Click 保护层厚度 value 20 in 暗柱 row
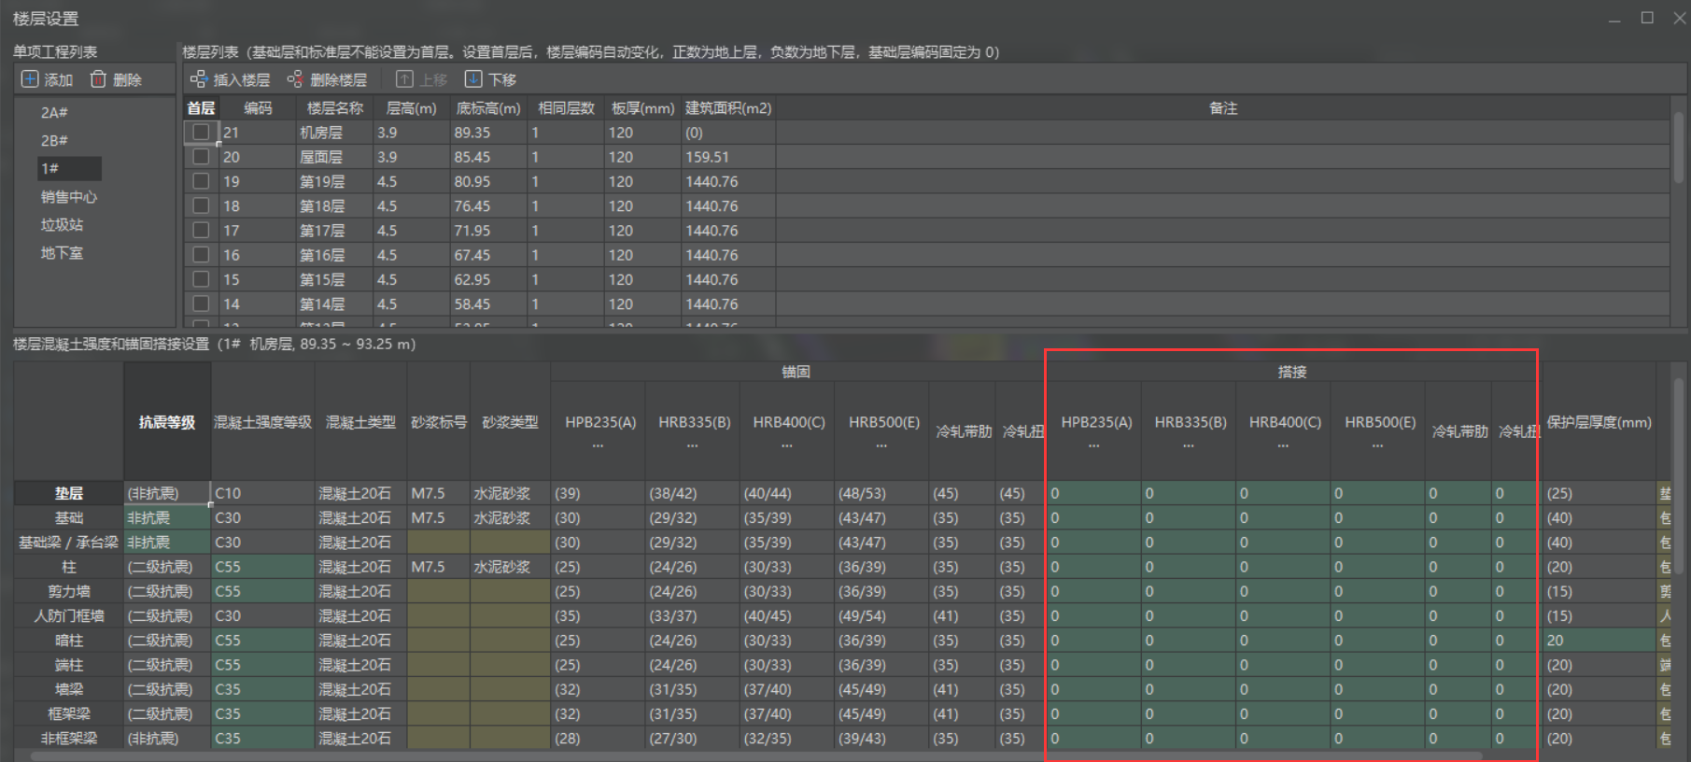The width and height of the screenshot is (1691, 762). pos(1599,641)
